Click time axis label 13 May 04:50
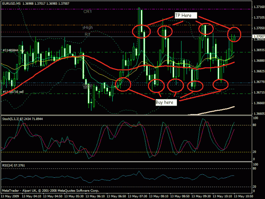Viewport: 265px width, 199px height. (x=53, y=196)
